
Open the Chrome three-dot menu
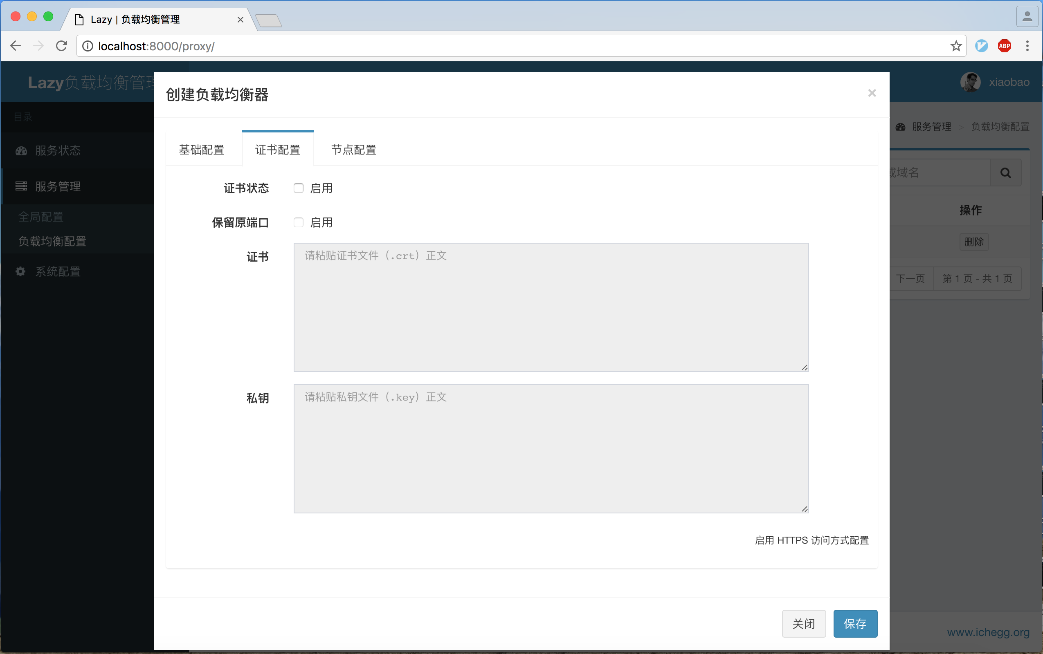[x=1027, y=46]
